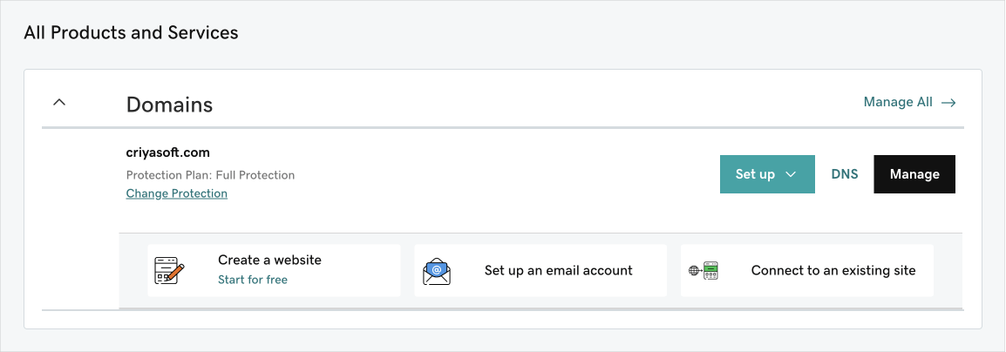Follow the Change Protection link
Viewport: 1006px width, 352px height.
[x=176, y=193]
